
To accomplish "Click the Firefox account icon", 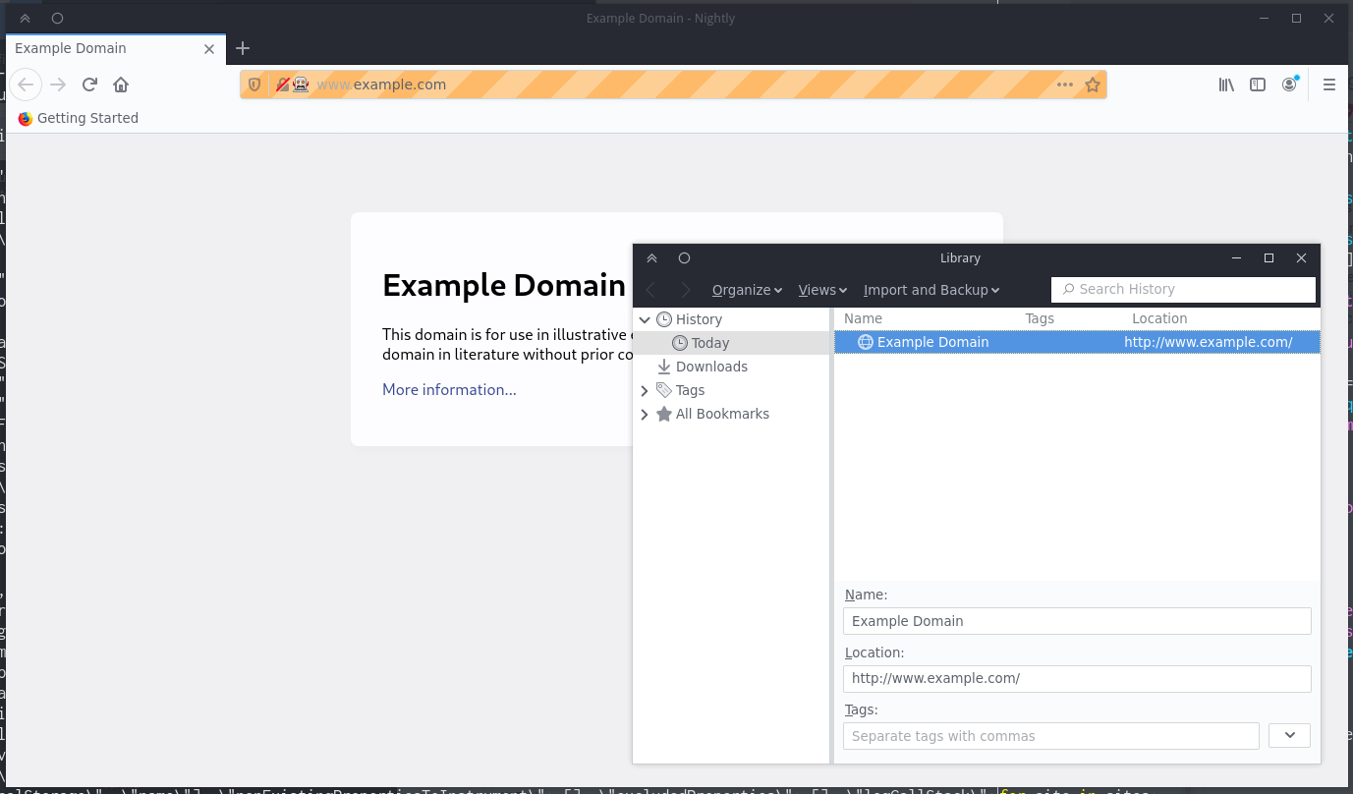I will click(x=1289, y=85).
